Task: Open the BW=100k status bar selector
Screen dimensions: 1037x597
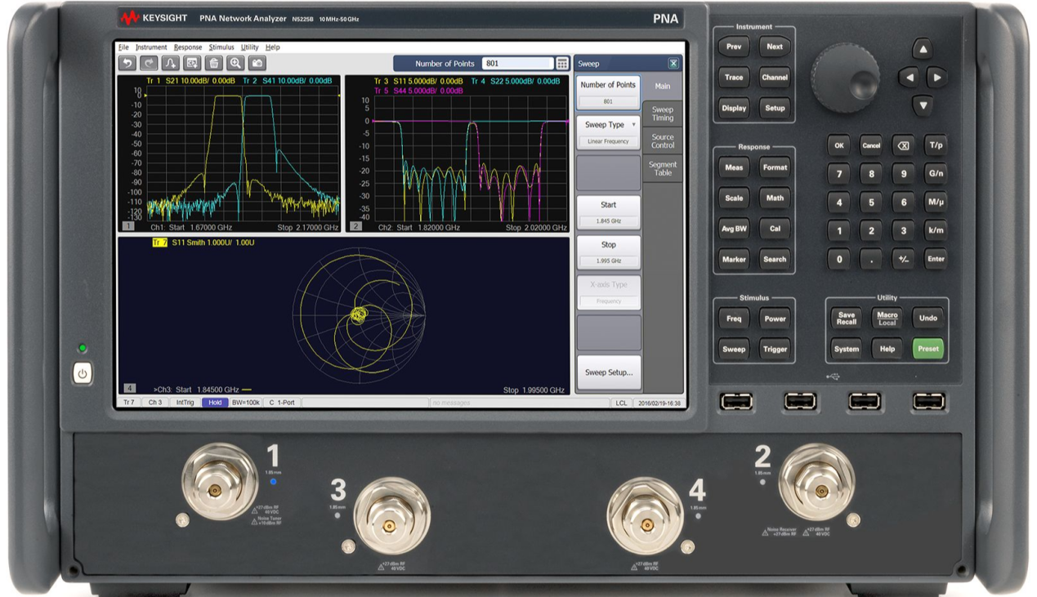Action: coord(246,403)
